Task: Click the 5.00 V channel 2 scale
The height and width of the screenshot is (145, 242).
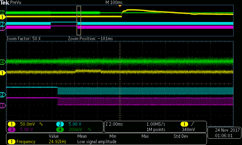Action: 75,124
